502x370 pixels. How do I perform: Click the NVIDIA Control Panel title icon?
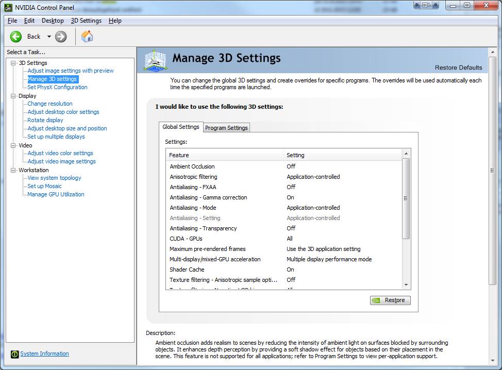pyautogui.click(x=9, y=7)
